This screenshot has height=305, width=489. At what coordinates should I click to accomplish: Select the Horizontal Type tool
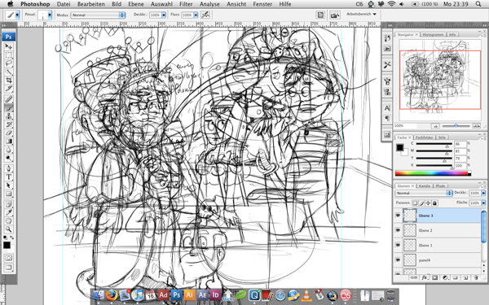click(8, 176)
